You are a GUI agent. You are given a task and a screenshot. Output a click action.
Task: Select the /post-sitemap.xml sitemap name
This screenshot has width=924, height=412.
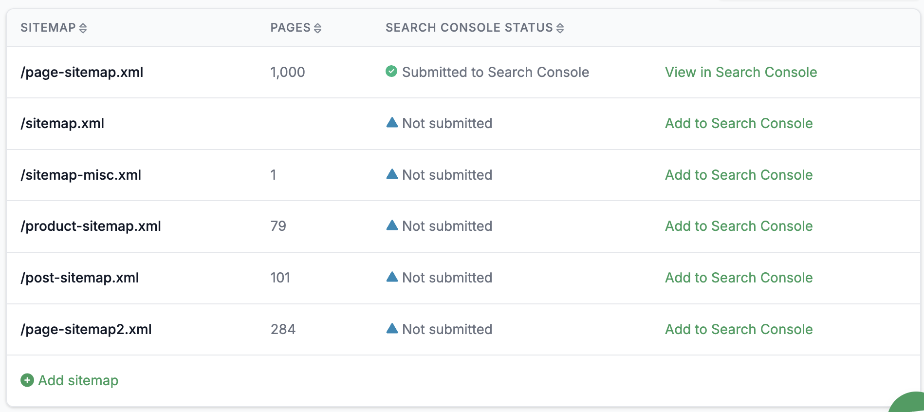80,278
